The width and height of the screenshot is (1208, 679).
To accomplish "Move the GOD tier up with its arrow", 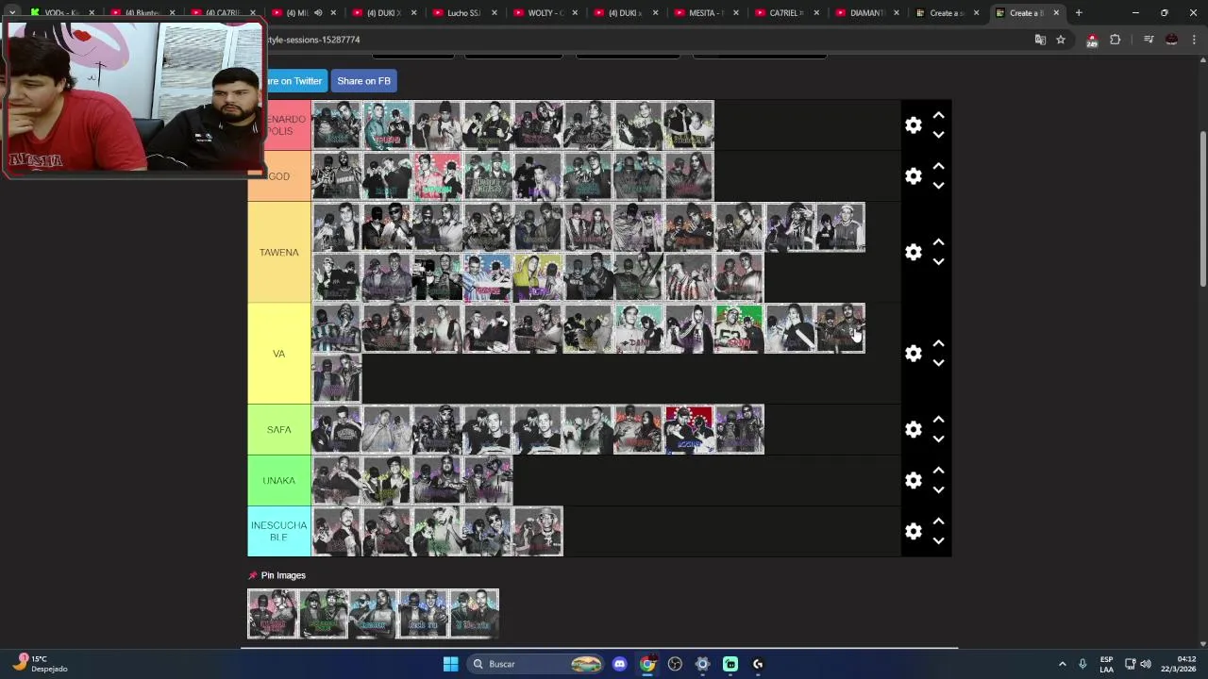I will tap(938, 166).
